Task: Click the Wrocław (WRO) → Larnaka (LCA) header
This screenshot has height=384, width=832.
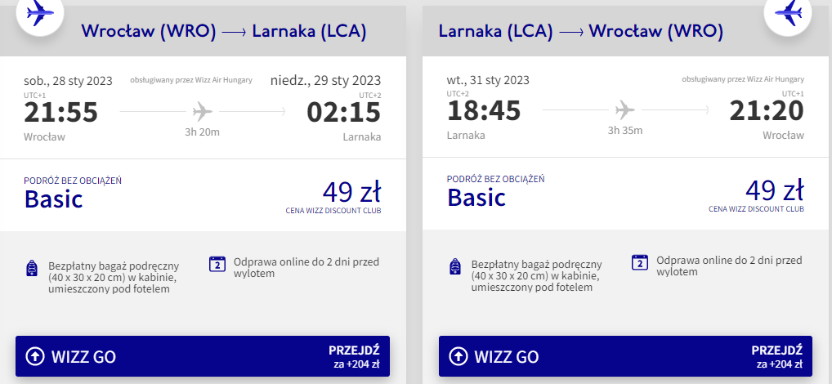Action: coord(224,32)
